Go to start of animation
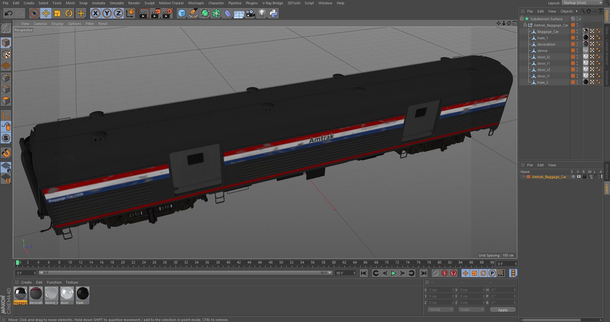Viewport: 610px width, 322px height. click(364, 273)
